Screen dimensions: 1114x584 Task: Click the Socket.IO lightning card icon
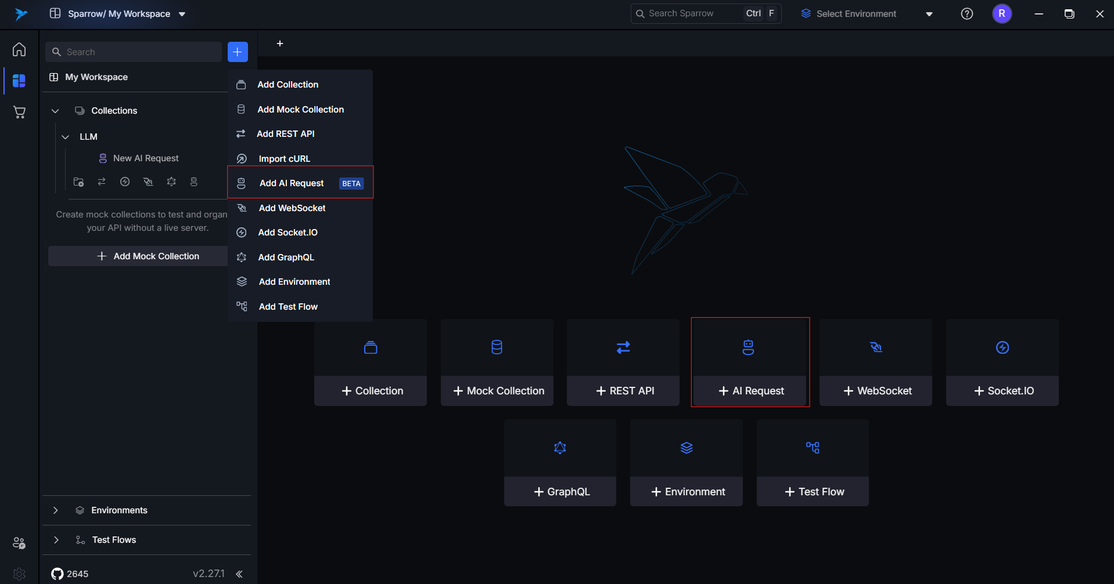point(1002,347)
